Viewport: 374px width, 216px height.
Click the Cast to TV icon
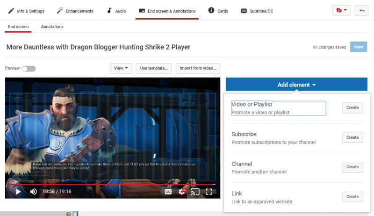click(x=195, y=192)
